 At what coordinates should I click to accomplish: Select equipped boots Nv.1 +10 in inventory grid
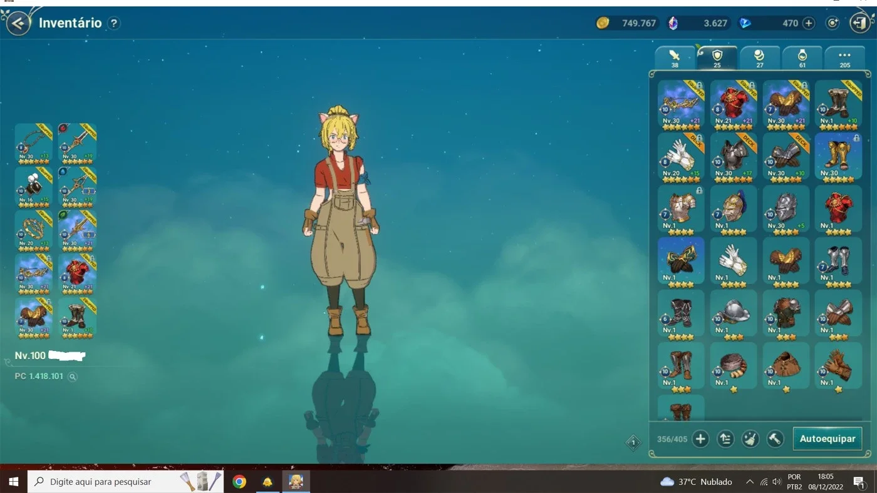(838, 104)
